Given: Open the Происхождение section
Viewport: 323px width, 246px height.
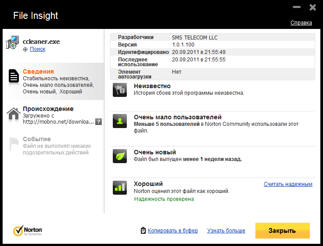Looking at the screenshot, I should click(x=54, y=115).
